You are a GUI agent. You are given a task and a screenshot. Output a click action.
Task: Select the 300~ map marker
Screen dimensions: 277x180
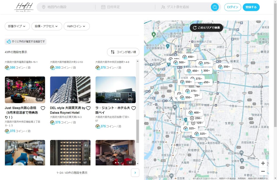click(x=206, y=71)
